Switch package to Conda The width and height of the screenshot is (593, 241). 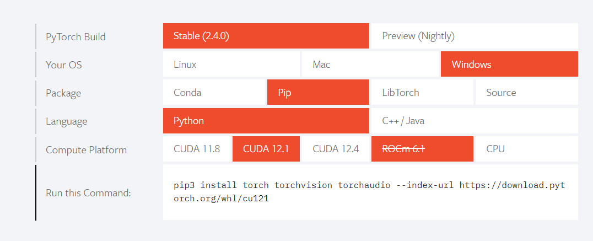pos(214,93)
